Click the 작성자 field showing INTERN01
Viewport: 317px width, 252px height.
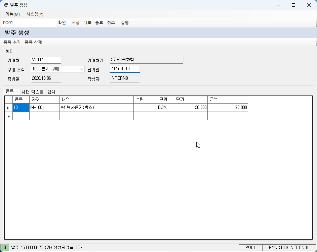(x=124, y=79)
